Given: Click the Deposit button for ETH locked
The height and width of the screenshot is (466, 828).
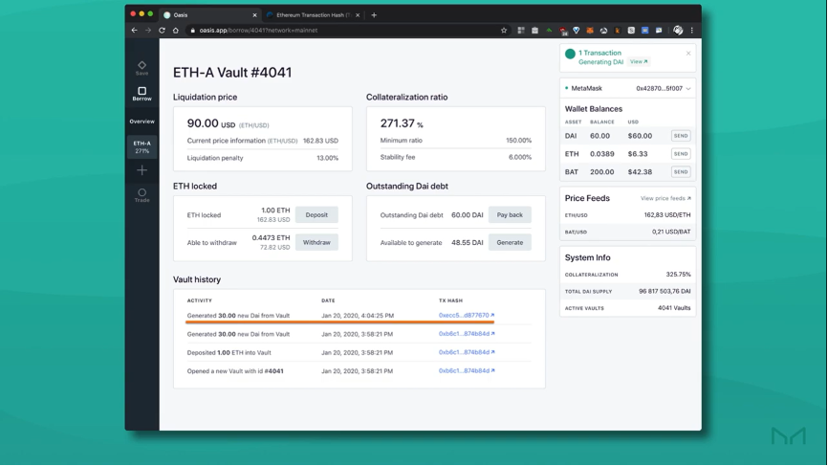Looking at the screenshot, I should pos(316,215).
